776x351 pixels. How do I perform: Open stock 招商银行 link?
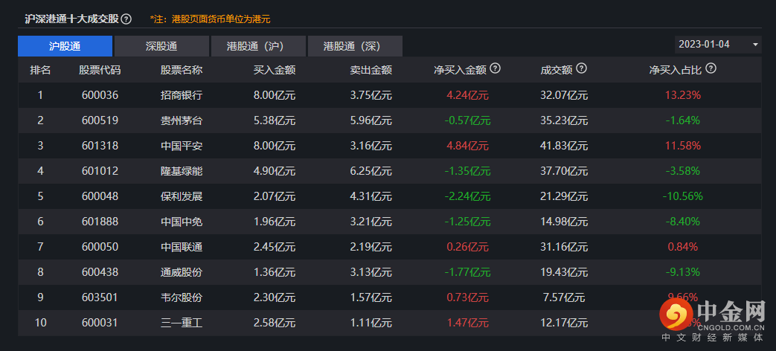(182, 95)
